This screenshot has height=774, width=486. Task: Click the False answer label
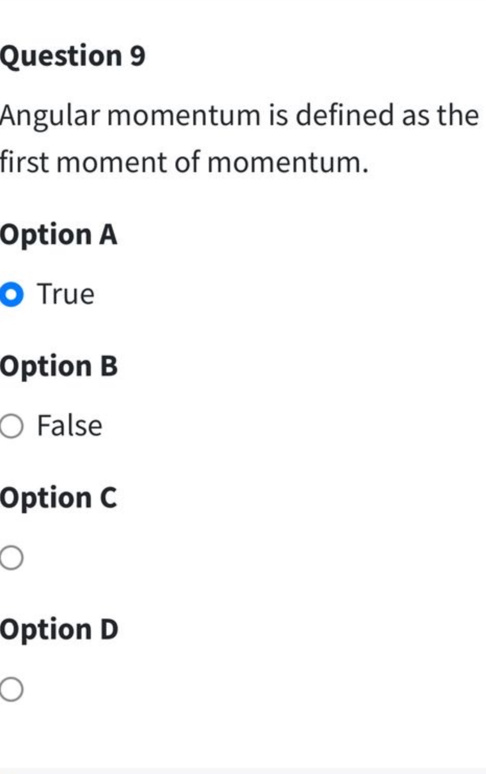68,426
